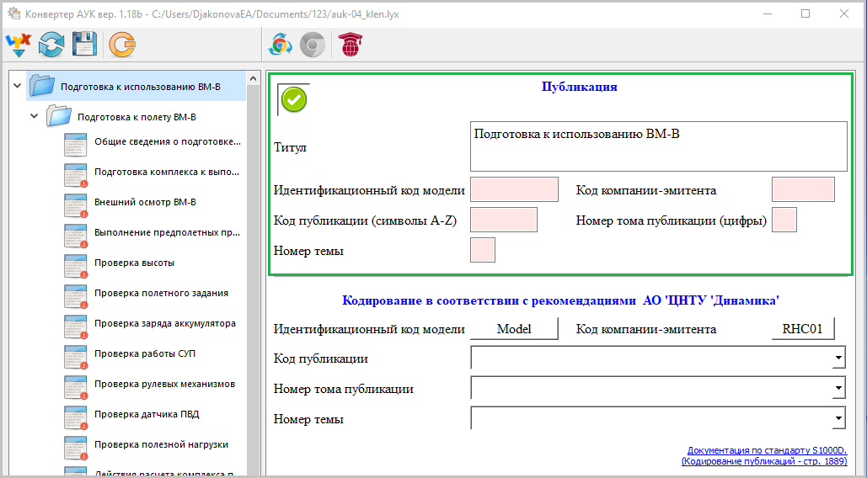Screen dimensions: 867x478
Task: Click the blue refresh arrows icon
Action: 51,45
